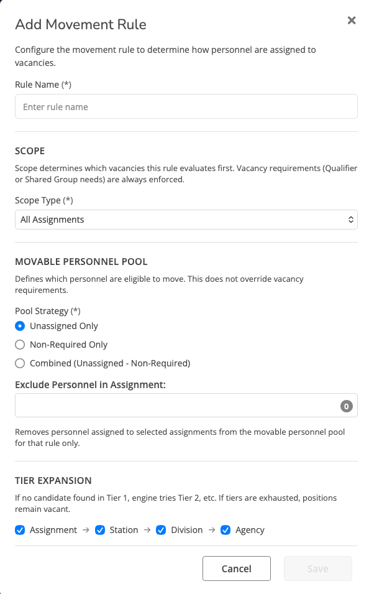Select Non-Required Only pool strategy
369x594 pixels.
[x=20, y=345]
